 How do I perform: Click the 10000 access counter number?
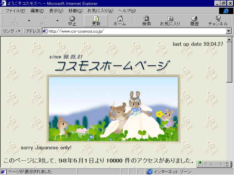114,161
